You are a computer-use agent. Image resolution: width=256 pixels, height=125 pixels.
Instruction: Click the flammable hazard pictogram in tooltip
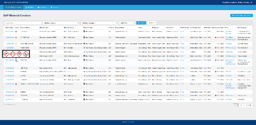coord(6,54)
